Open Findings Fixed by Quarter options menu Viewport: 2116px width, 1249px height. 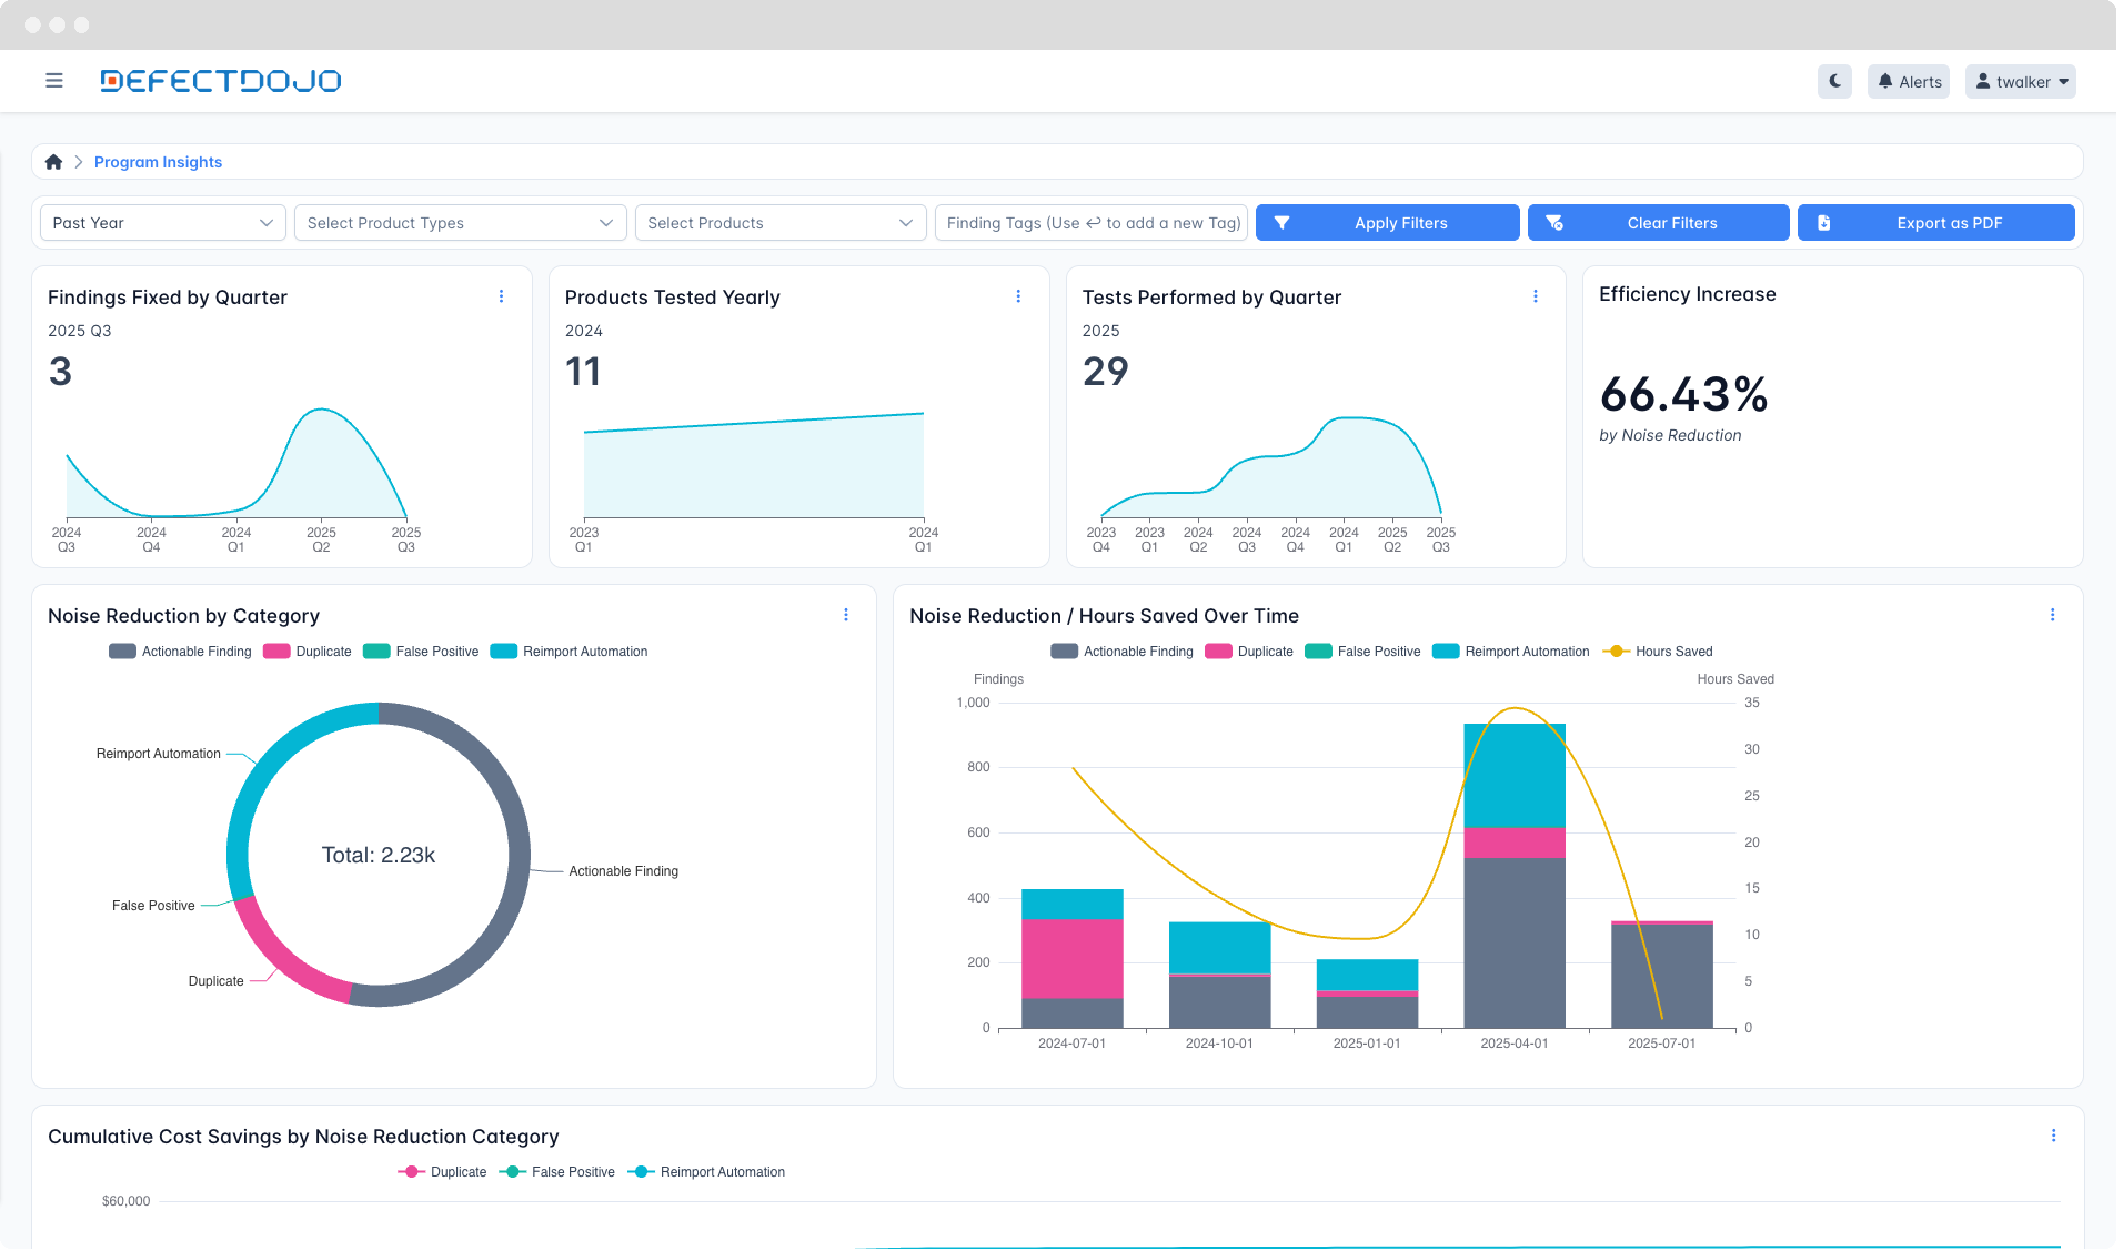(x=502, y=296)
